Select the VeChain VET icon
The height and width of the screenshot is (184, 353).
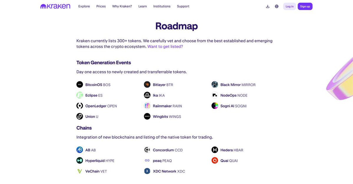pos(80,171)
